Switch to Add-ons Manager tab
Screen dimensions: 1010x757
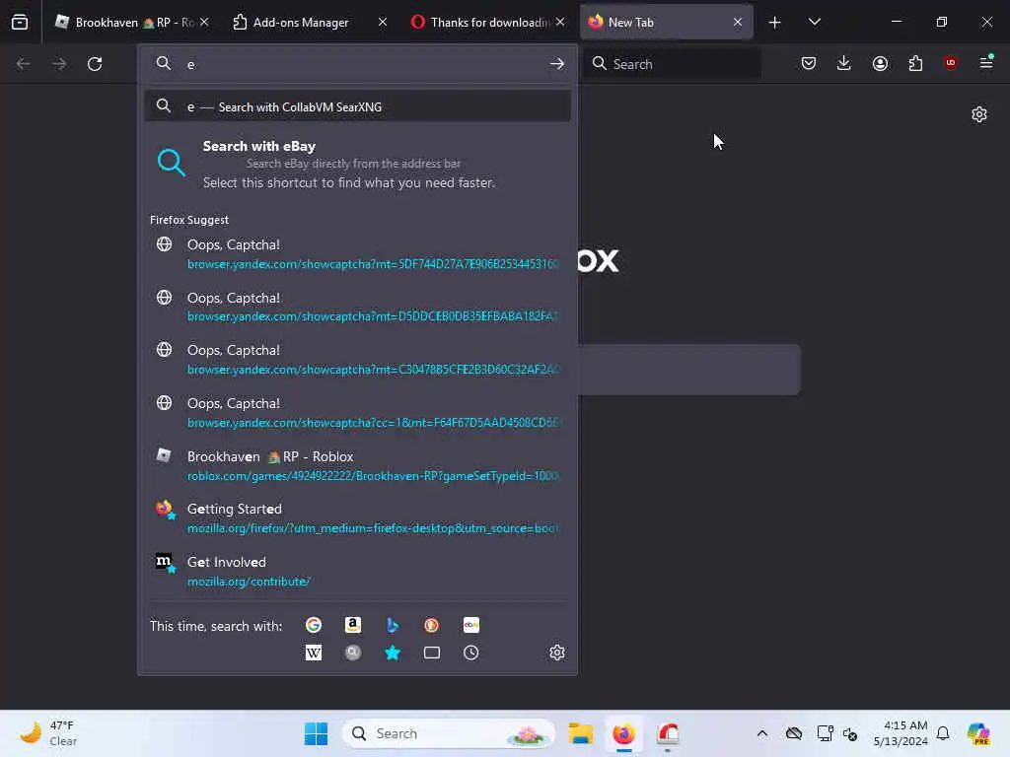pos(309,22)
